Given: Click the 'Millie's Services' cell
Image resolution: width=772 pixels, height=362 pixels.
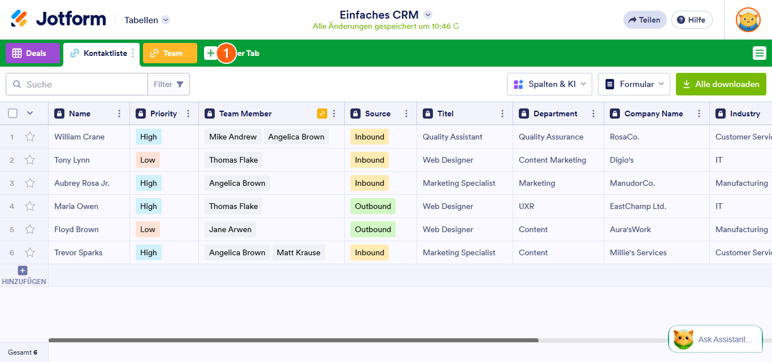Looking at the screenshot, I should coord(656,252).
